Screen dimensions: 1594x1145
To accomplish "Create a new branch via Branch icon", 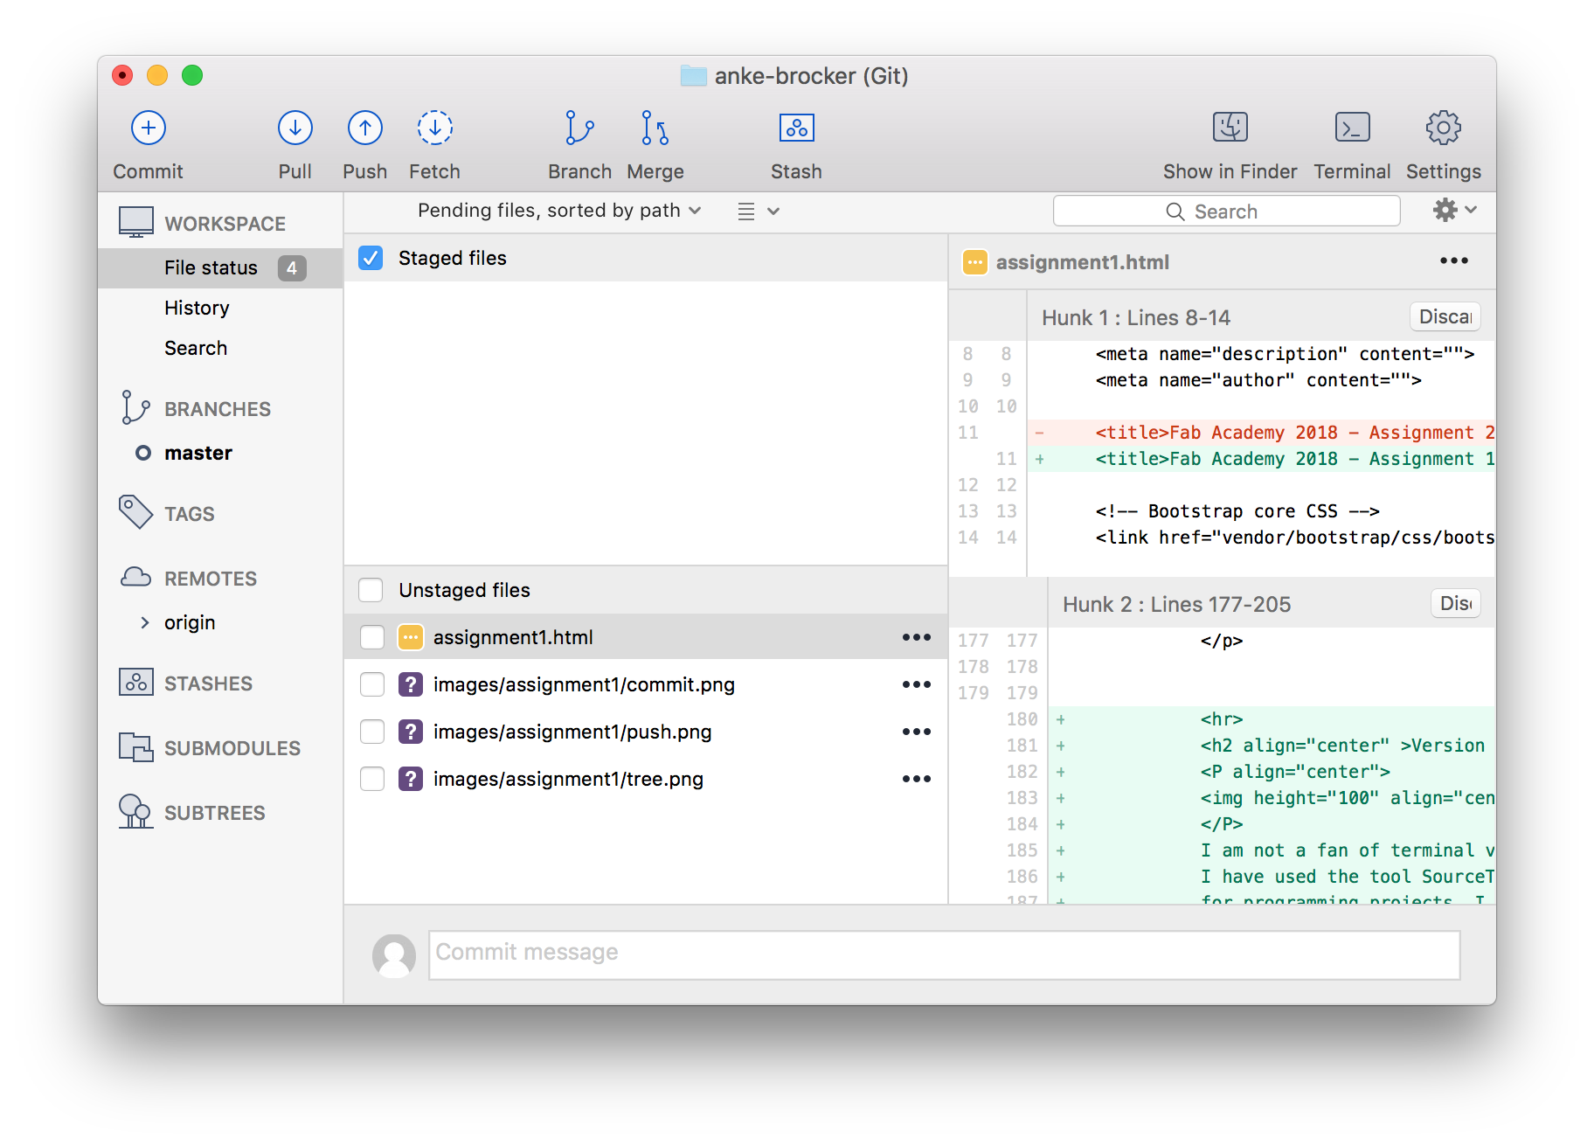I will pos(579,128).
